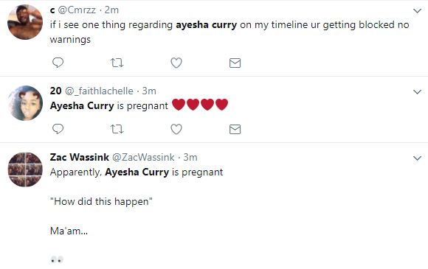The height and width of the screenshot is (269, 428).
Task: Open the more-options chevron on @Cmrzz tweet
Action: (418, 11)
